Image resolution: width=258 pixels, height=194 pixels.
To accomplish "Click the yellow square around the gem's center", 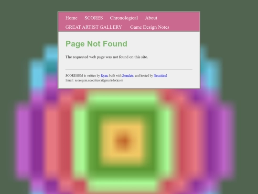I will [123, 126].
